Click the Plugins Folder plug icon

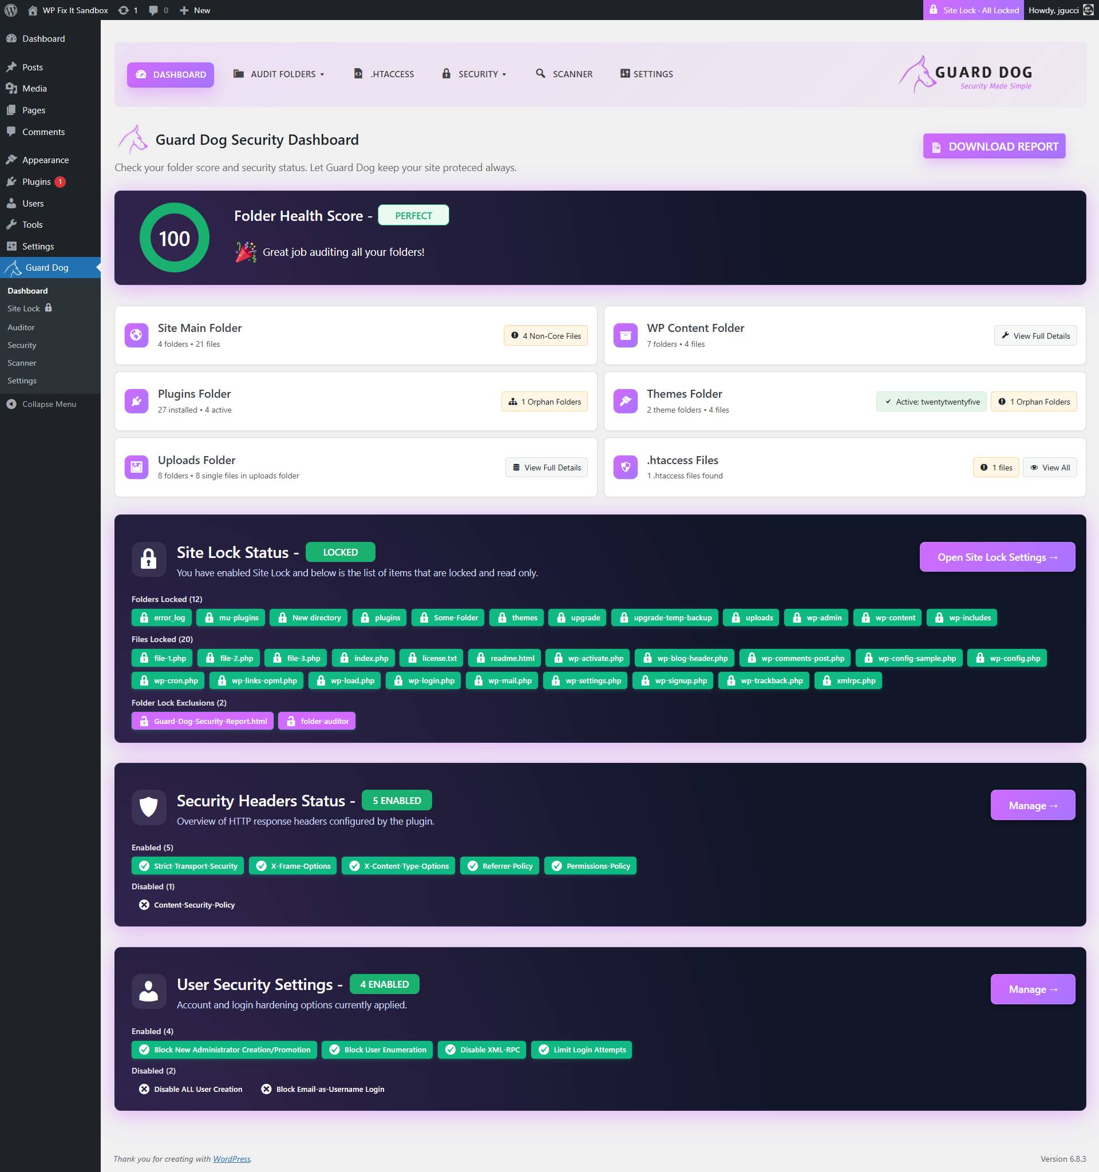click(x=136, y=401)
